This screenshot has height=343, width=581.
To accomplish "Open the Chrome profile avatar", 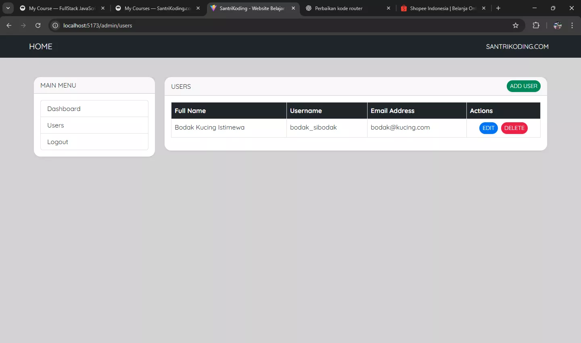I will tap(558, 25).
